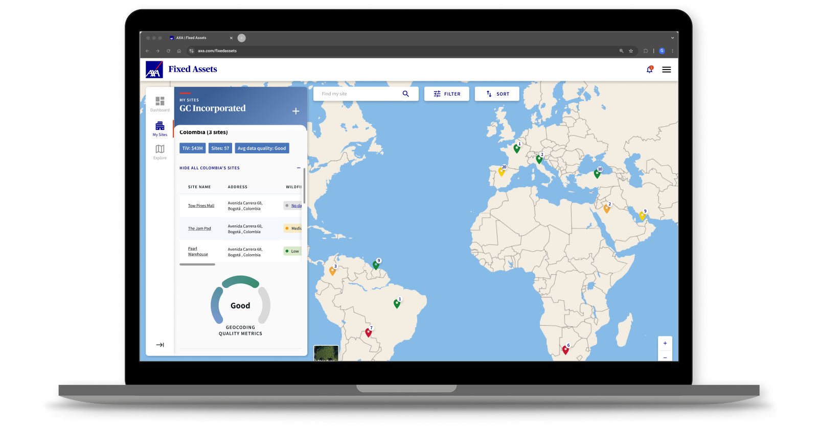This screenshot has width=818, height=426.
Task: Click the map zoom in plus button
Action: coord(665,343)
